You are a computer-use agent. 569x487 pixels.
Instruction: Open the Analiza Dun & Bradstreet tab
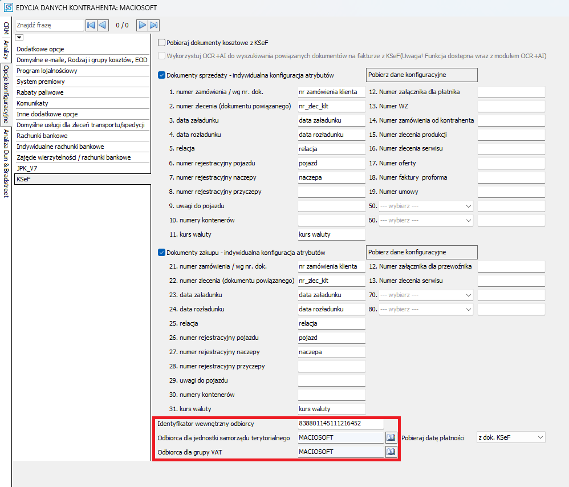pyautogui.click(x=6, y=163)
